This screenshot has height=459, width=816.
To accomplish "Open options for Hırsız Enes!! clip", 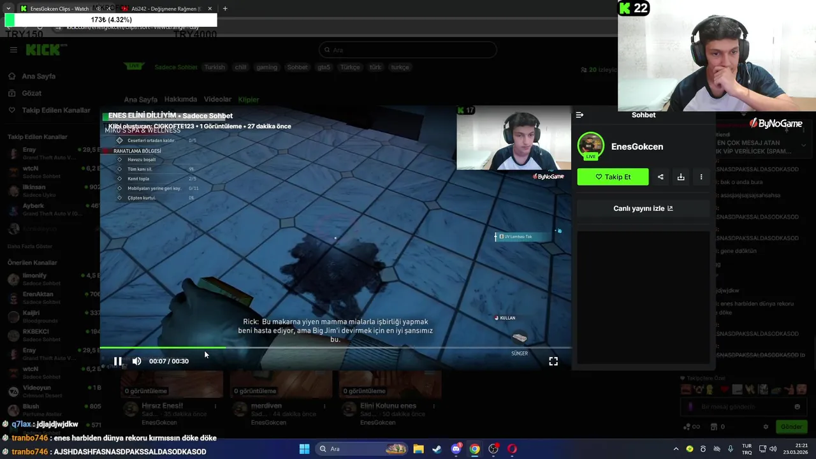I will [215, 406].
